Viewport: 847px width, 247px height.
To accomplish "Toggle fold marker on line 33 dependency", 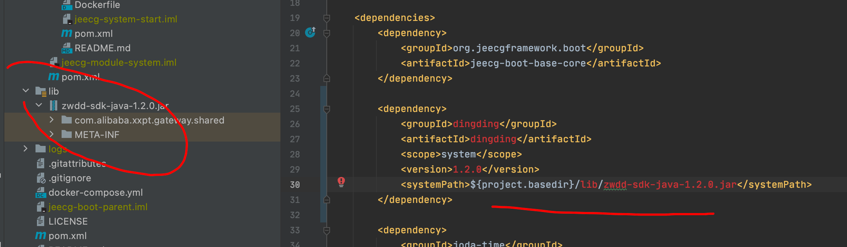I will tap(326, 230).
